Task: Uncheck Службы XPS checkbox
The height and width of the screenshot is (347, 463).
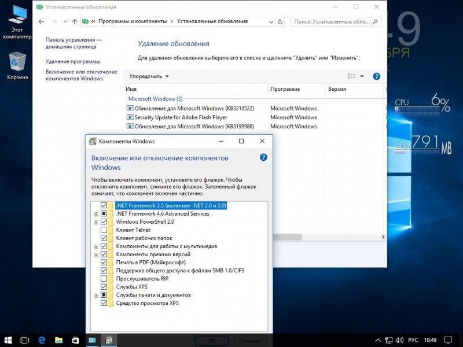Action: pos(104,286)
